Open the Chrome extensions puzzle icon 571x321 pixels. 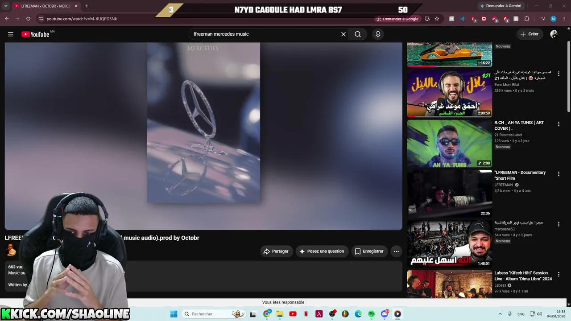[x=527, y=19]
